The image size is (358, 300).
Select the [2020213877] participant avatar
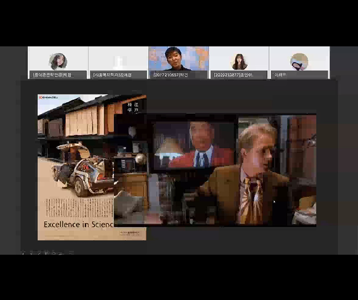(x=239, y=61)
